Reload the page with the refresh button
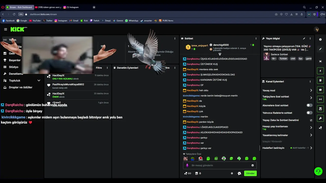The width and height of the screenshot is (326, 183). point(14,14)
